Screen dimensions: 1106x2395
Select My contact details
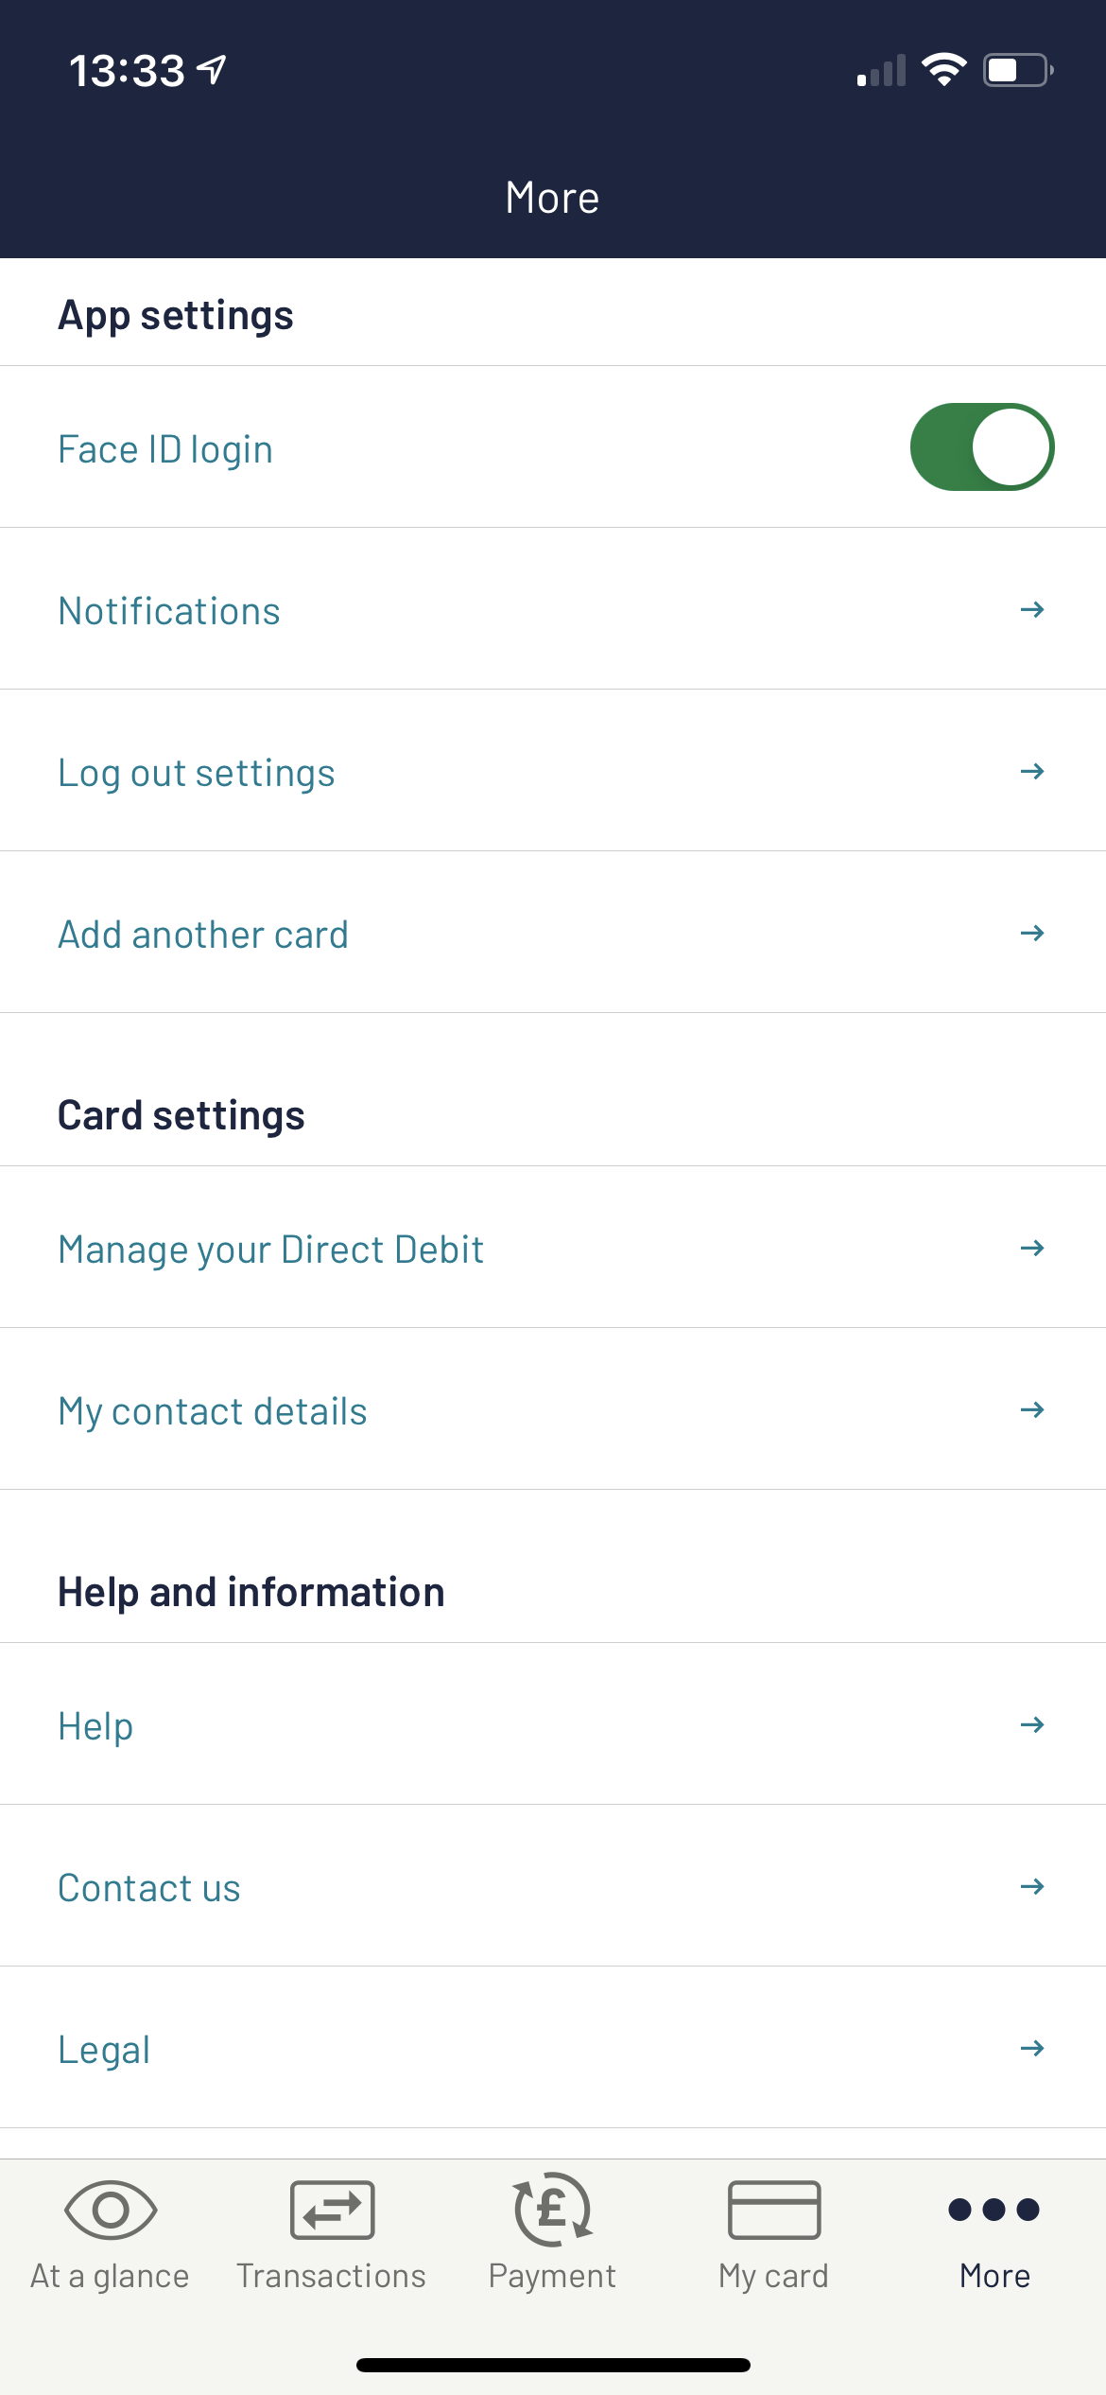(213, 1410)
